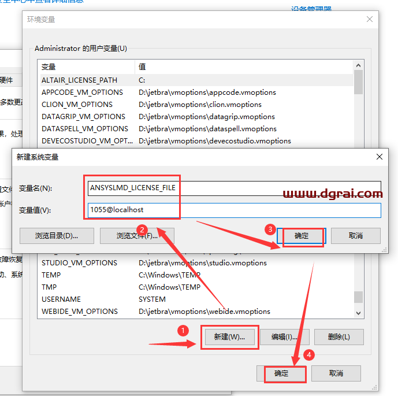Select CLION_VM_OPTIONS variable row

click(196, 105)
